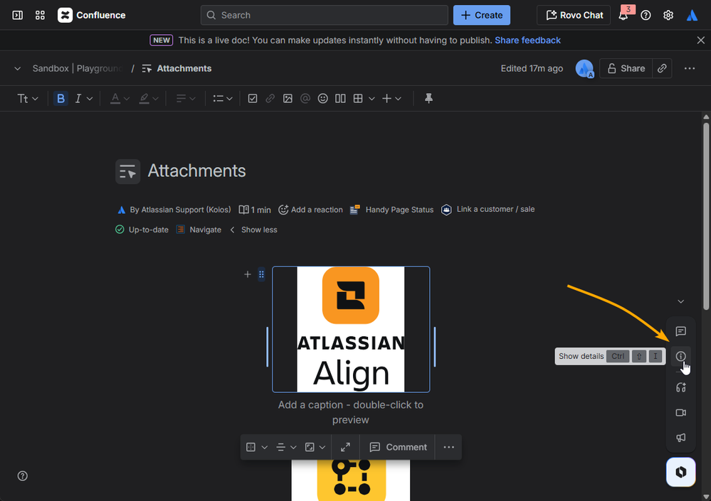
Task: Expand more formatting options next to italic
Action: click(x=90, y=99)
